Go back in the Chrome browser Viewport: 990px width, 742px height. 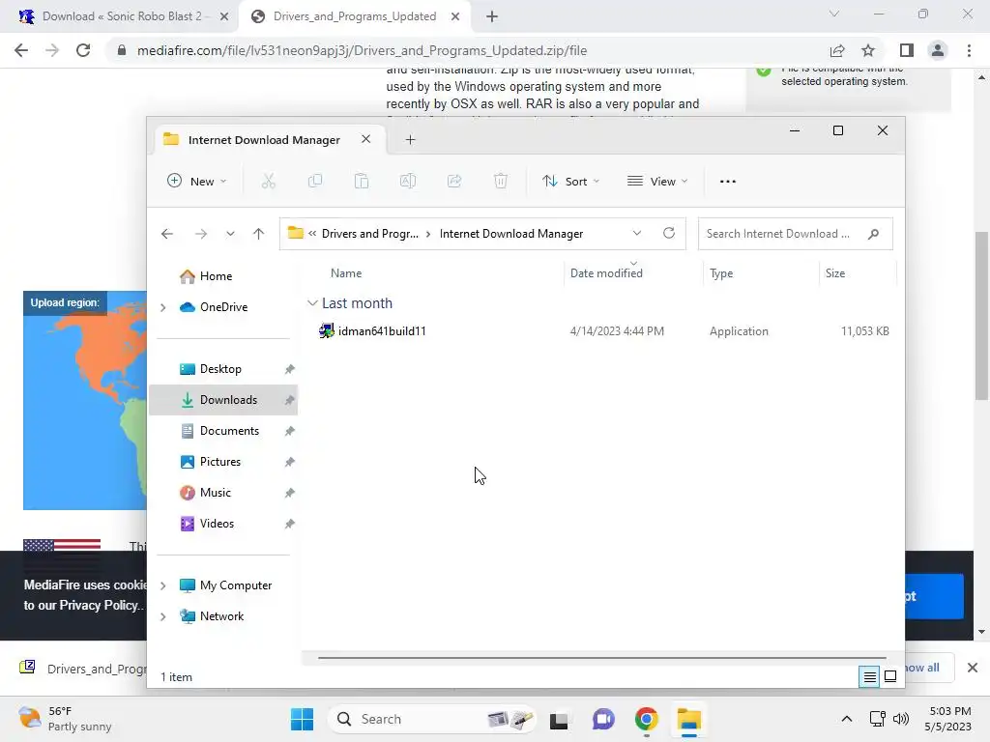pos(21,50)
